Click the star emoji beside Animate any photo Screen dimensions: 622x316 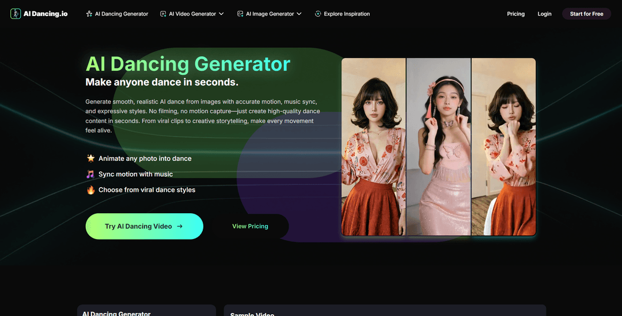(x=91, y=158)
